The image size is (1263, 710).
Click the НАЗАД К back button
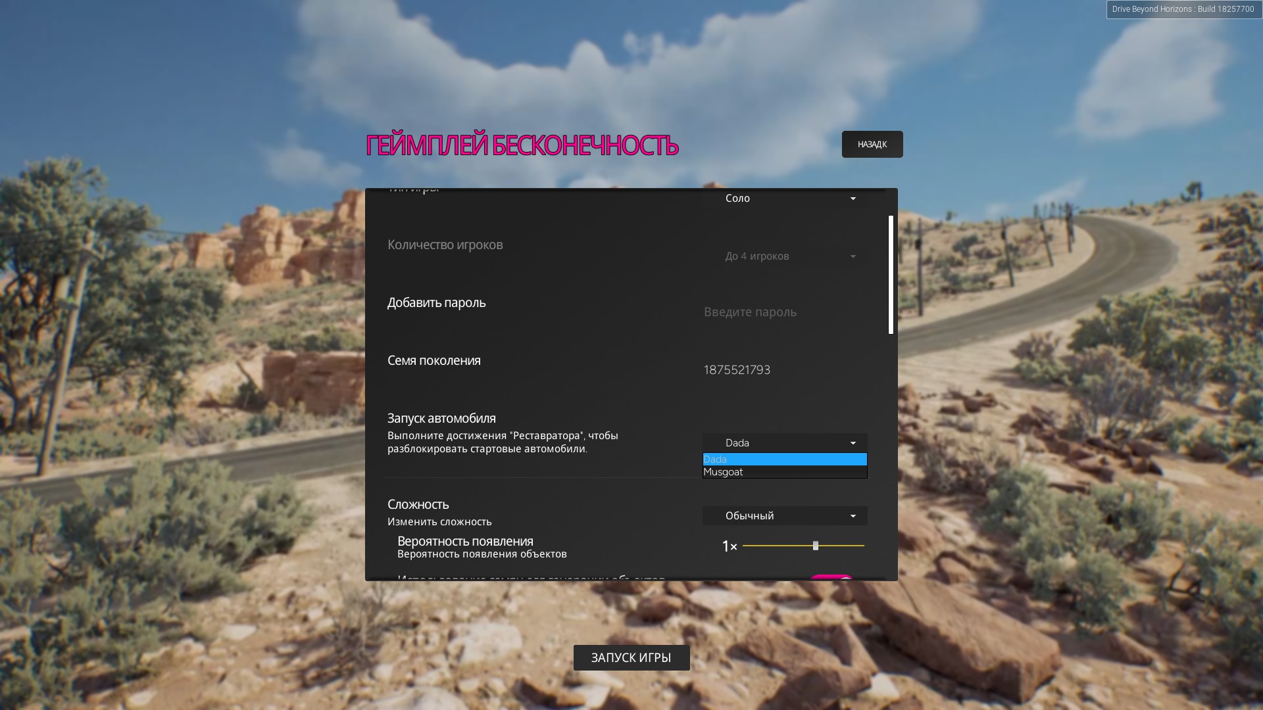[x=872, y=144]
